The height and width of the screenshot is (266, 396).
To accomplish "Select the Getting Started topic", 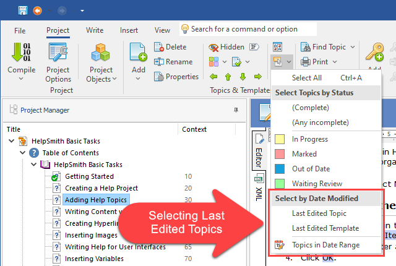I will click(x=89, y=176).
